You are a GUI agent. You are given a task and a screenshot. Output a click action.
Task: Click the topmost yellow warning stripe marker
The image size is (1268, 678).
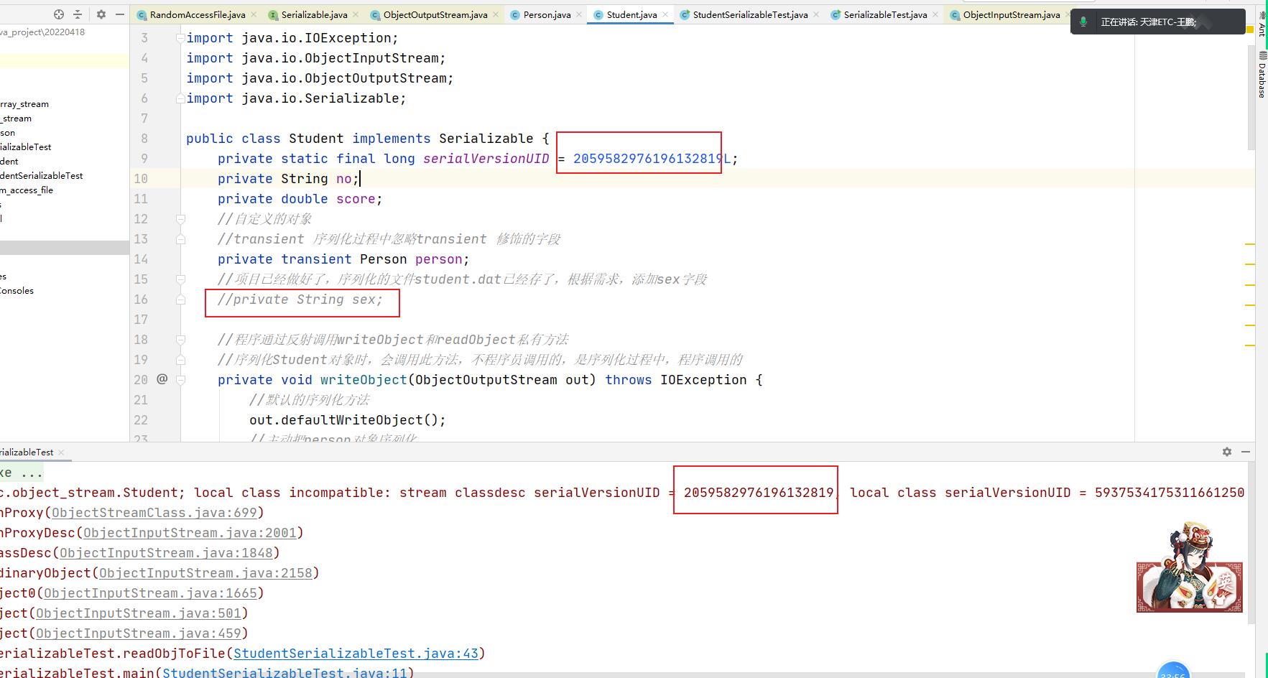[1250, 245]
